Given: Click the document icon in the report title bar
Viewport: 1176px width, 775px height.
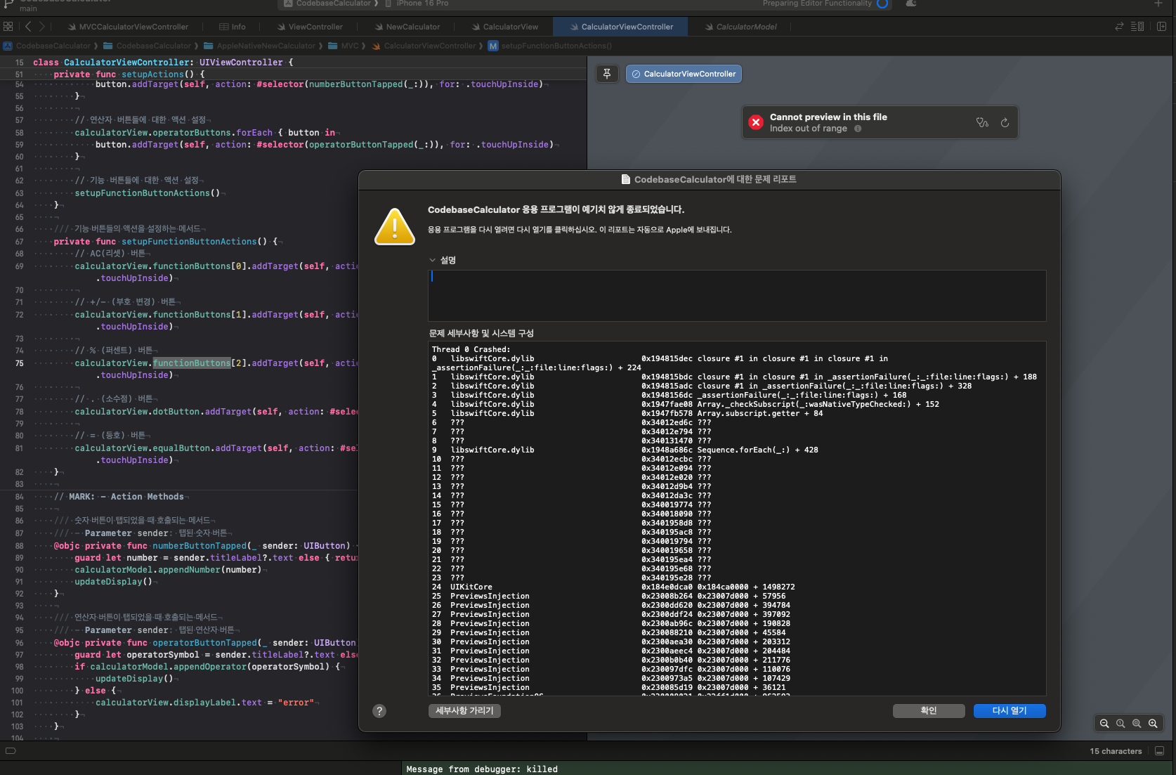Looking at the screenshot, I should [626, 179].
